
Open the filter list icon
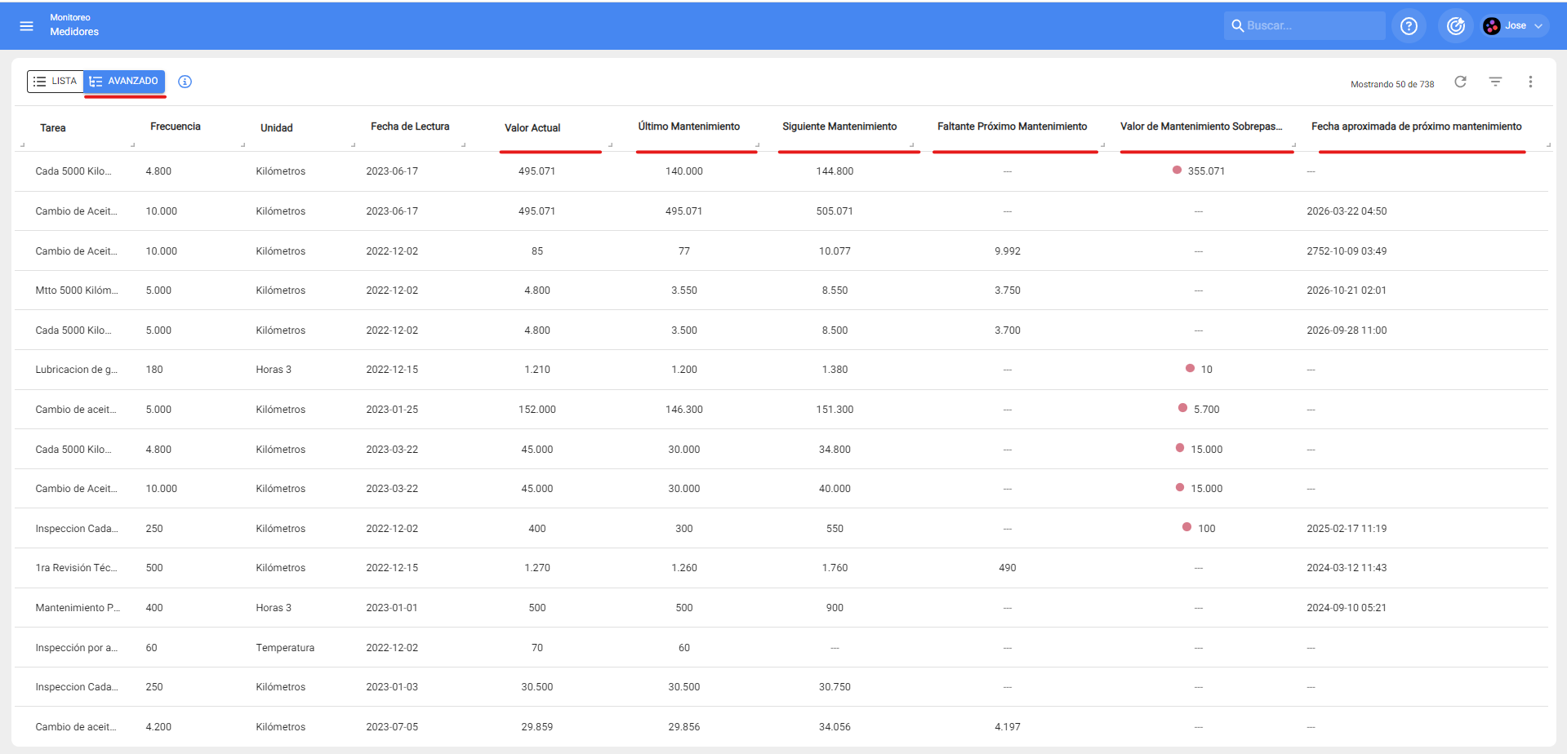click(1495, 82)
